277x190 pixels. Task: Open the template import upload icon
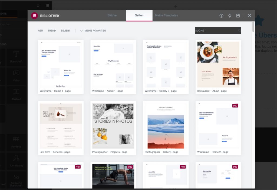pyautogui.click(x=221, y=16)
